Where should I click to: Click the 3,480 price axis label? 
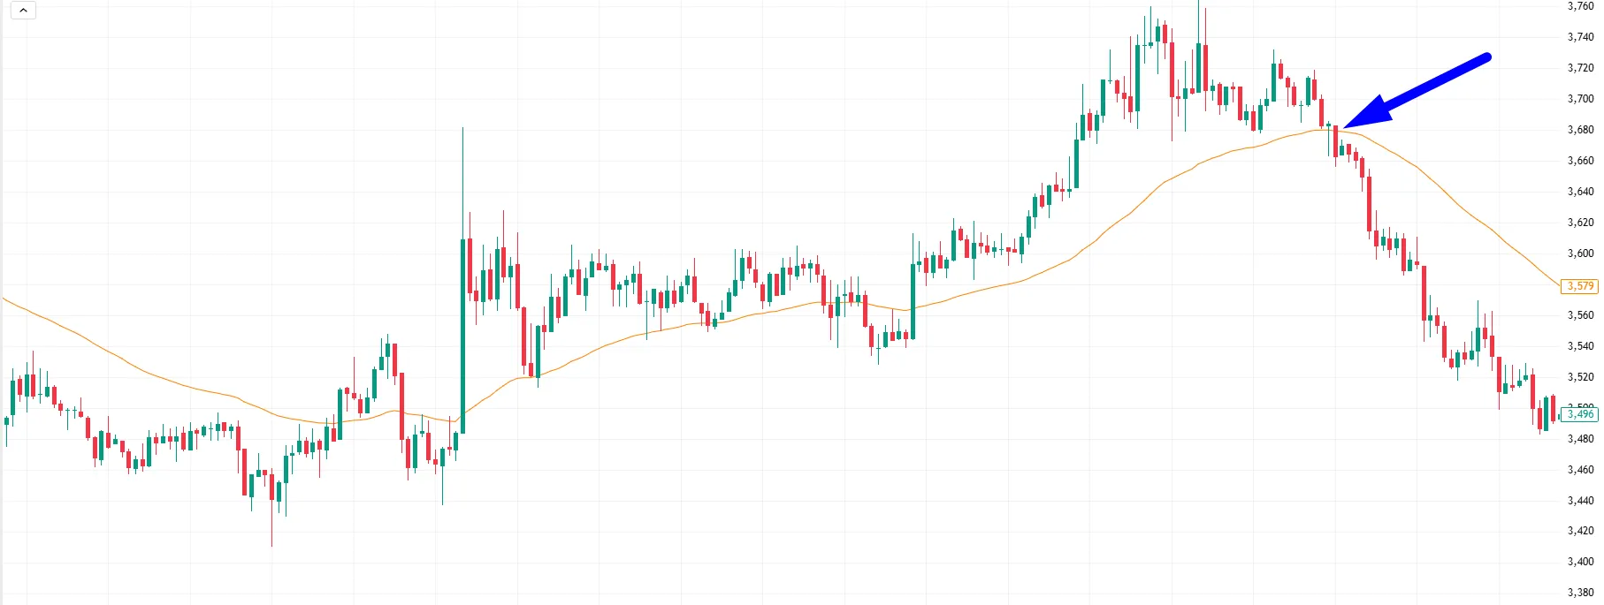pyautogui.click(x=1580, y=439)
